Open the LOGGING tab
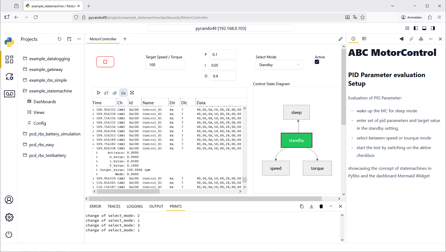 (x=135, y=206)
